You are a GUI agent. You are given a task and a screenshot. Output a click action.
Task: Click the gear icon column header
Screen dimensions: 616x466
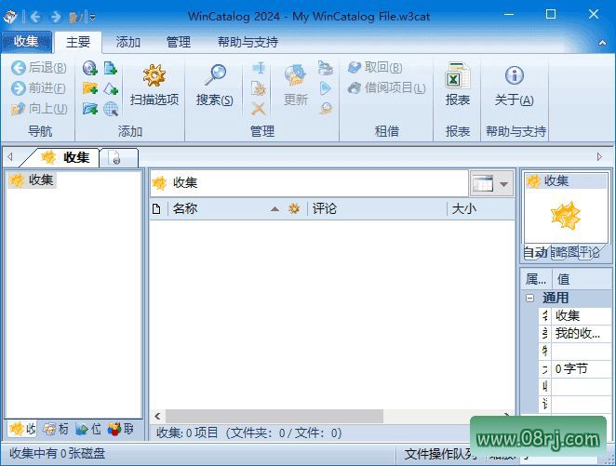pyautogui.click(x=294, y=209)
